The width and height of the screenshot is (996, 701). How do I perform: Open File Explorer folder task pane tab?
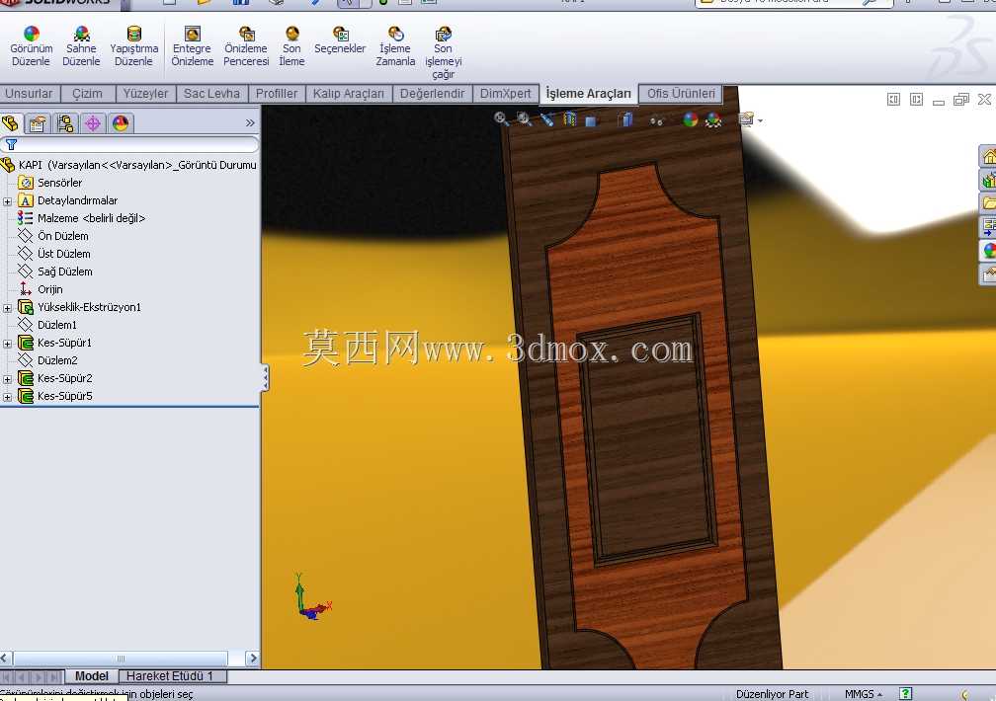coord(988,203)
